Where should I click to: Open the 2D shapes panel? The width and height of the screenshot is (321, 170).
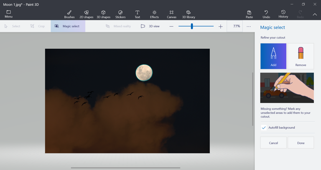86,14
